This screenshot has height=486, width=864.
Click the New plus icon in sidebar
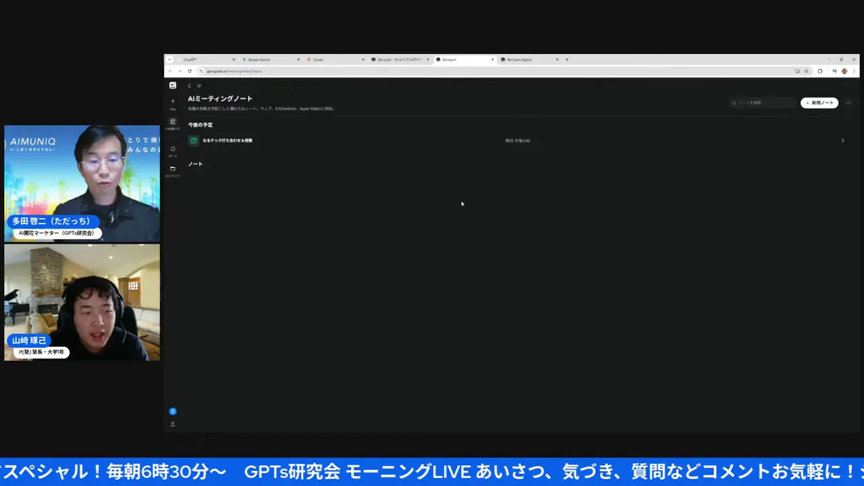173,101
